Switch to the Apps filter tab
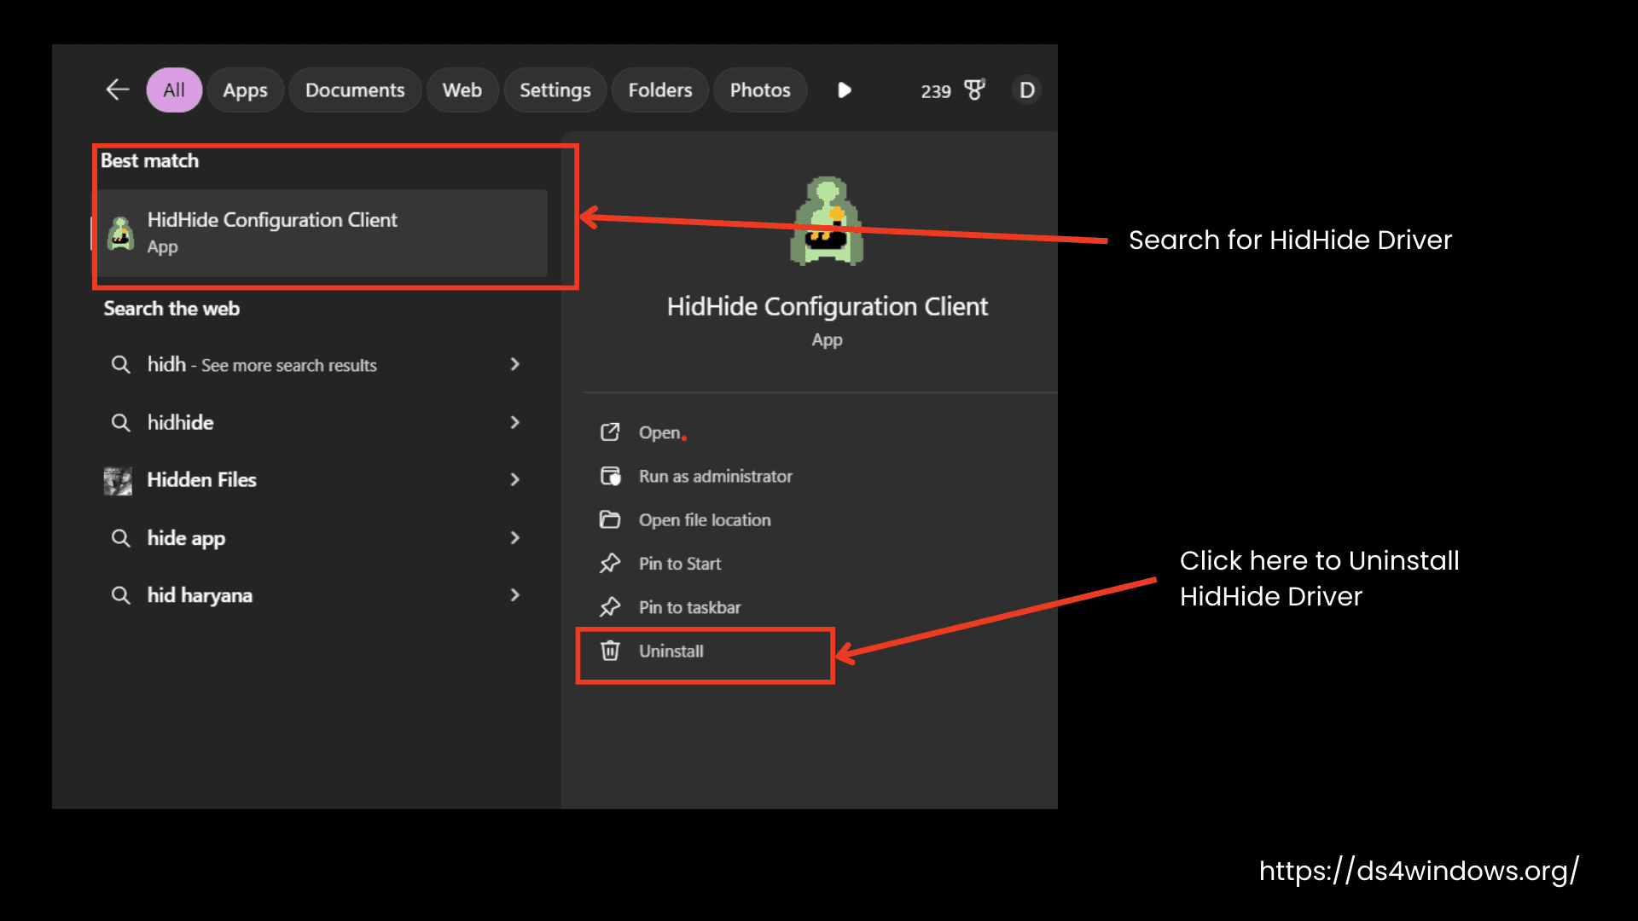 [x=245, y=90]
